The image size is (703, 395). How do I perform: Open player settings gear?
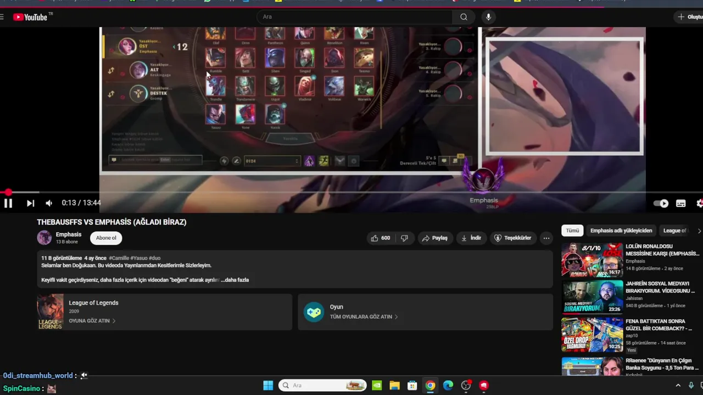pos(700,203)
